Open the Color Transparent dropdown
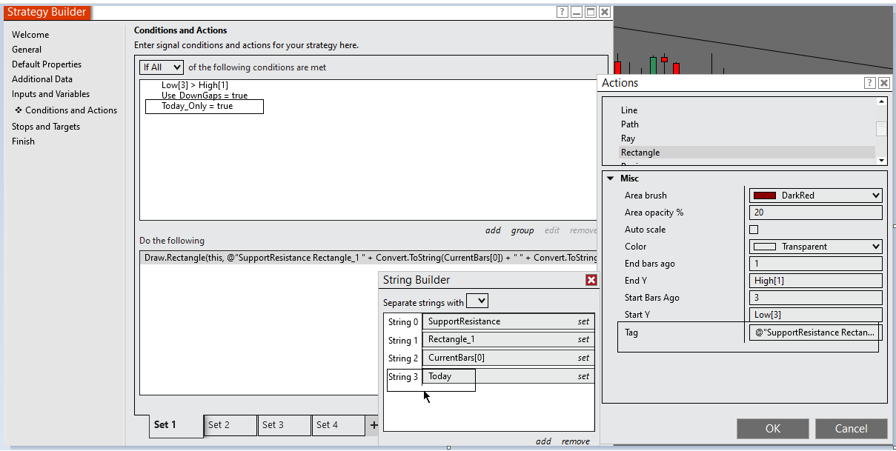 point(816,247)
